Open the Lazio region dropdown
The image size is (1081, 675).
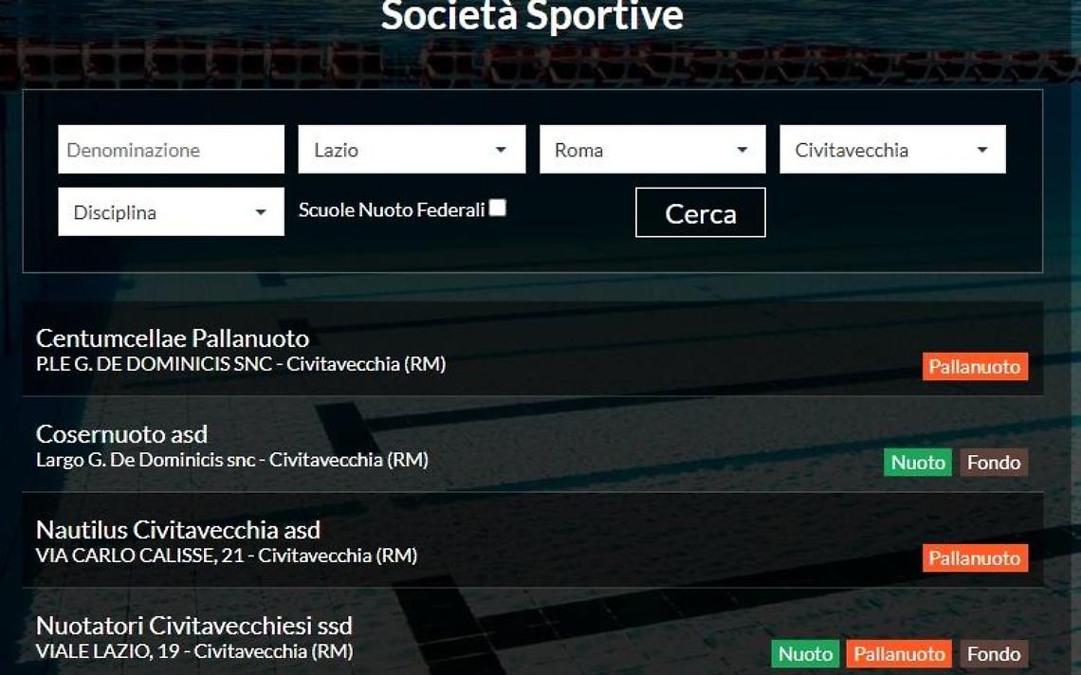[412, 149]
